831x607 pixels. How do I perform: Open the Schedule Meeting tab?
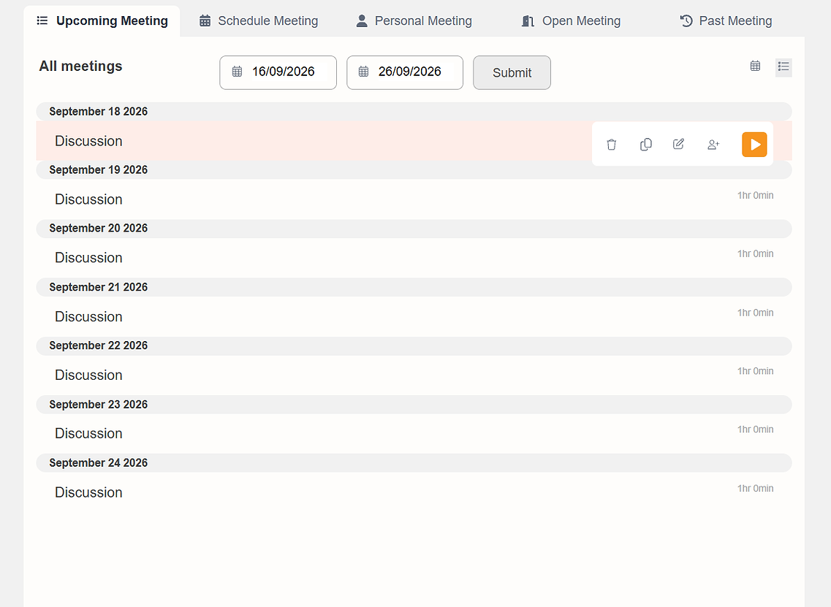258,21
